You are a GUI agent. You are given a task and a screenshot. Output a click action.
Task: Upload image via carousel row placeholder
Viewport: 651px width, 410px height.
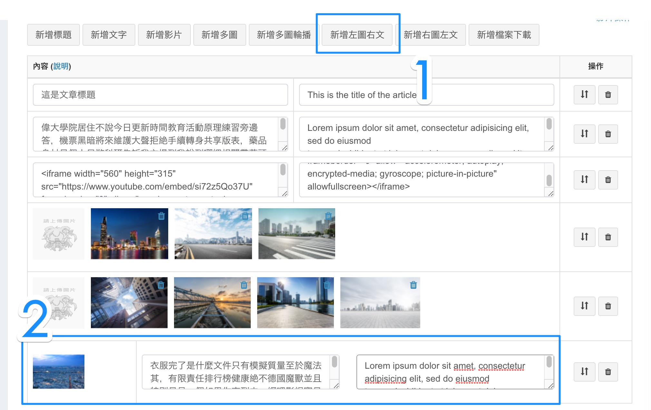(59, 303)
